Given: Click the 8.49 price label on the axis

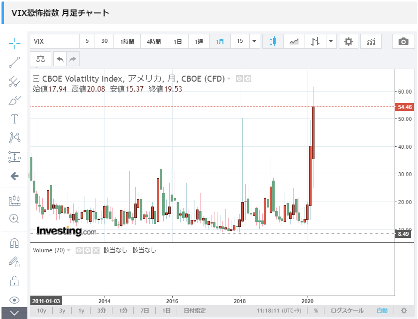Looking at the screenshot, I should pos(403,234).
